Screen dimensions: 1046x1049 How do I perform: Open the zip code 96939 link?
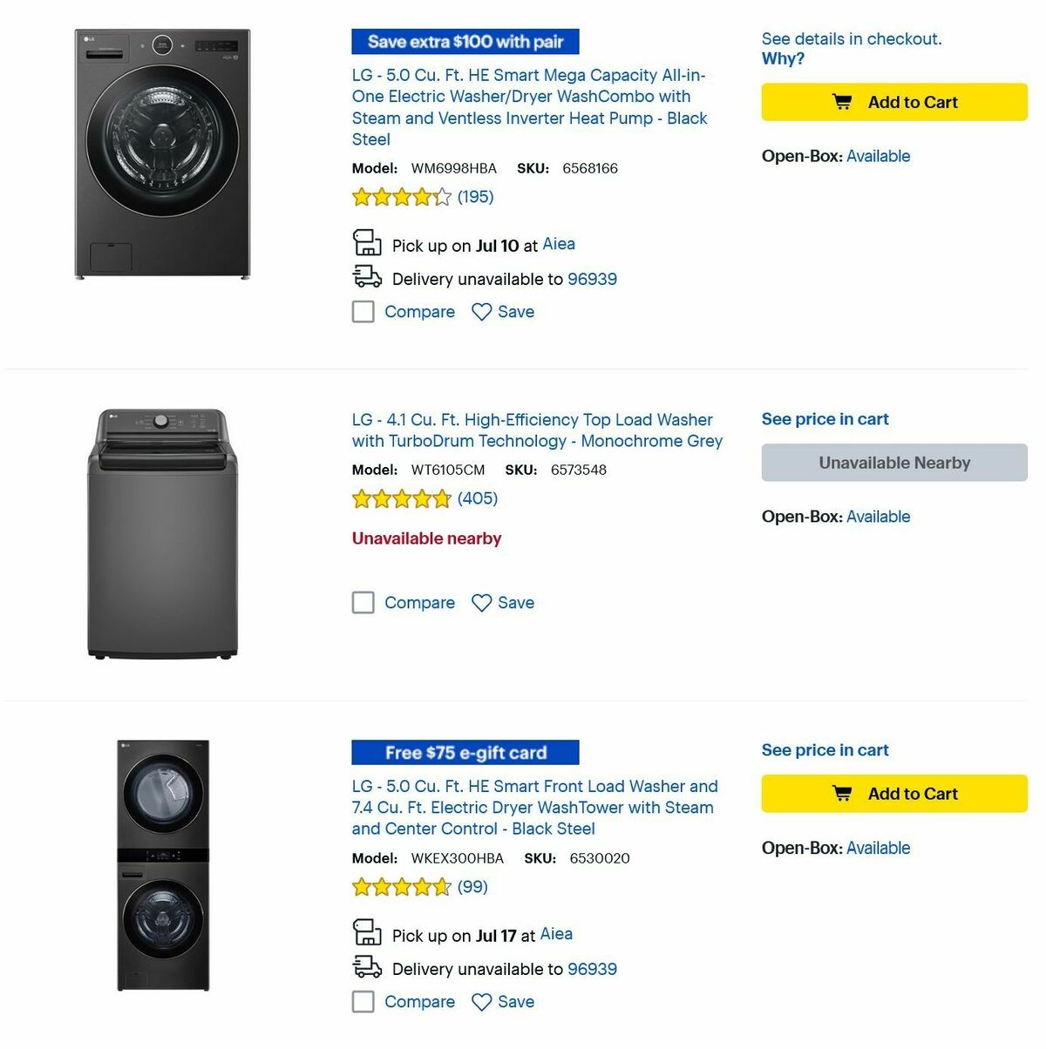click(x=592, y=279)
